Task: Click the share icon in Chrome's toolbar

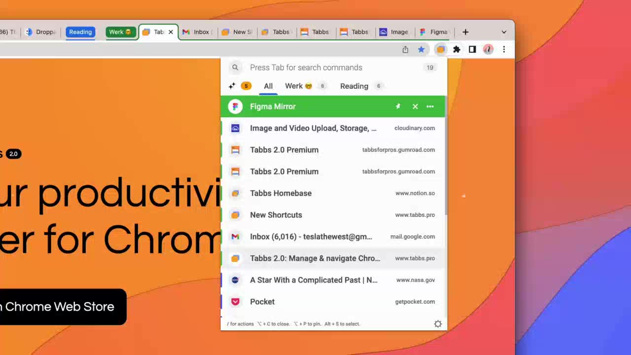Action: pos(405,49)
